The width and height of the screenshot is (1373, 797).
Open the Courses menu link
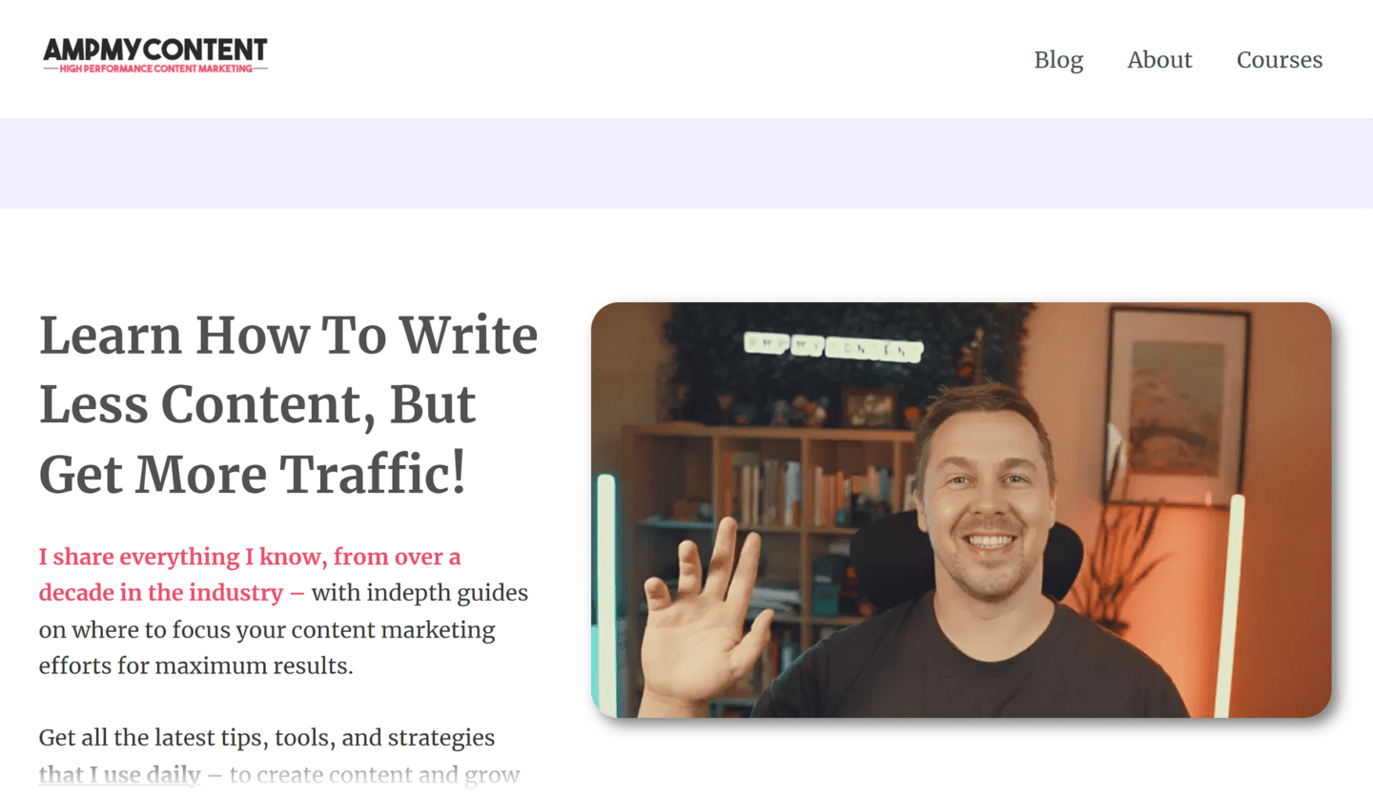(x=1280, y=60)
